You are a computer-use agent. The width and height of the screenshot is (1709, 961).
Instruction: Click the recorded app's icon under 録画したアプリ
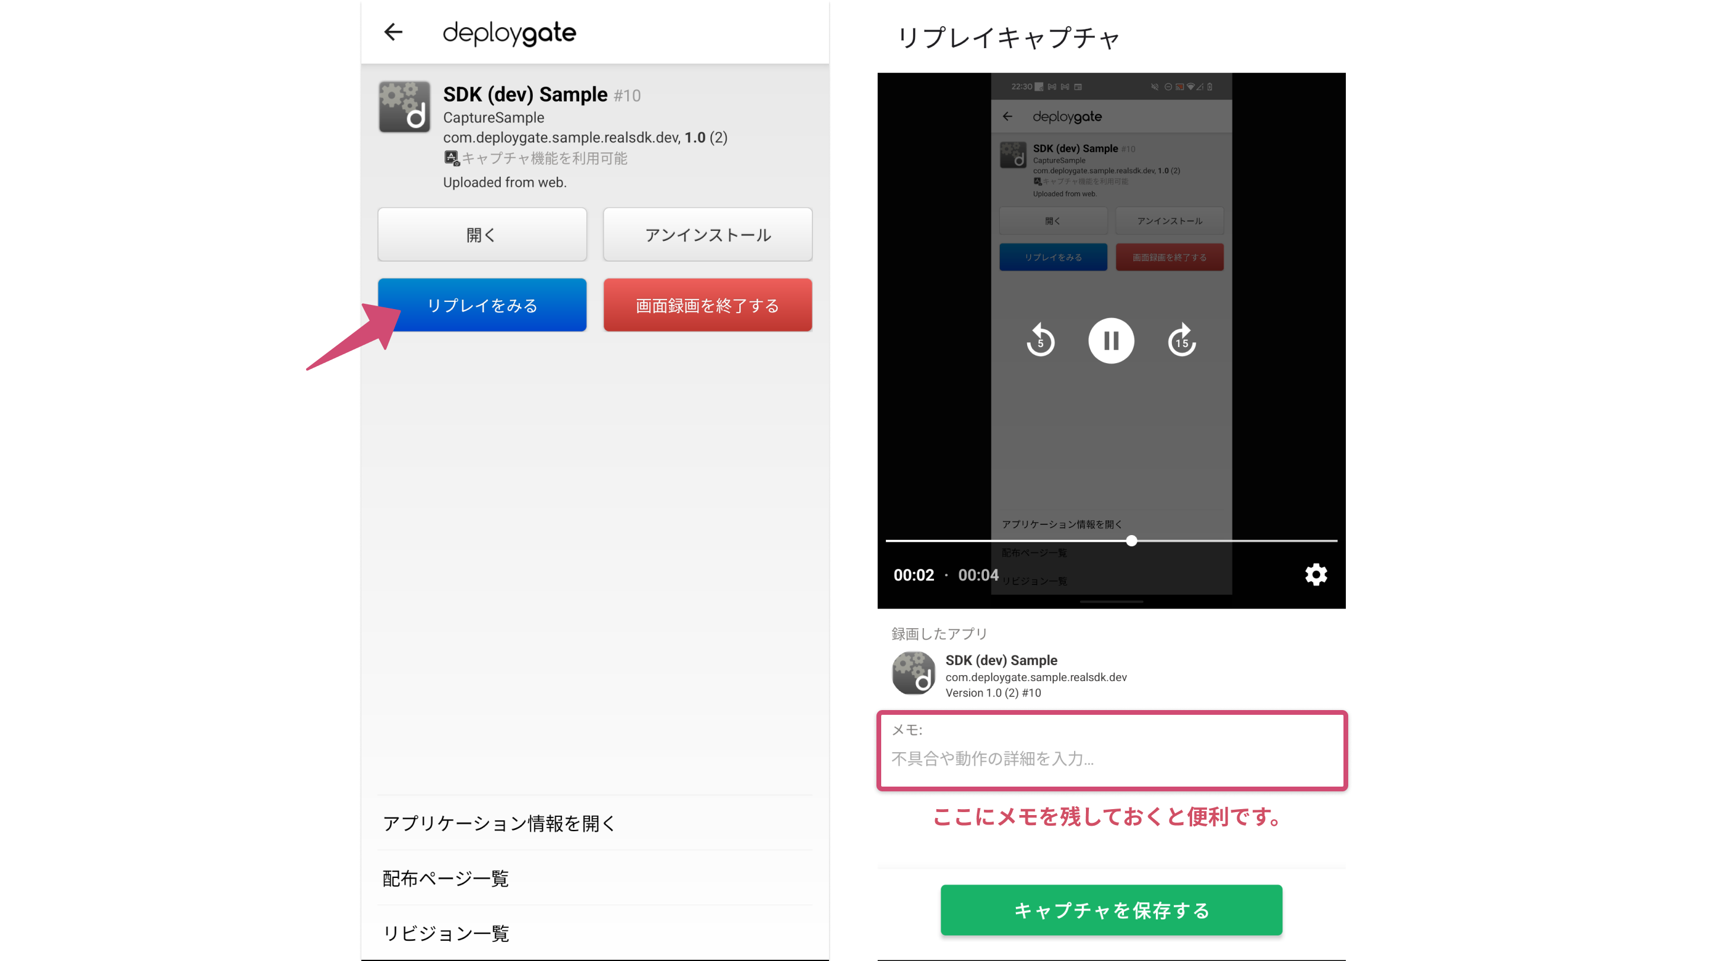click(914, 673)
